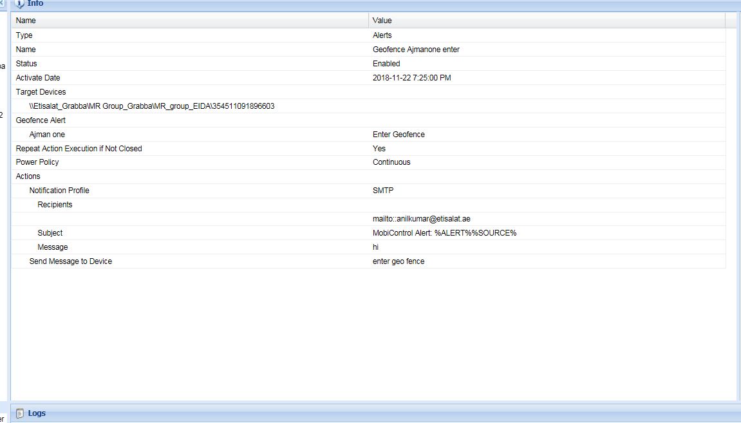
Task: Collapse the Info panel header
Action: click(x=36, y=4)
